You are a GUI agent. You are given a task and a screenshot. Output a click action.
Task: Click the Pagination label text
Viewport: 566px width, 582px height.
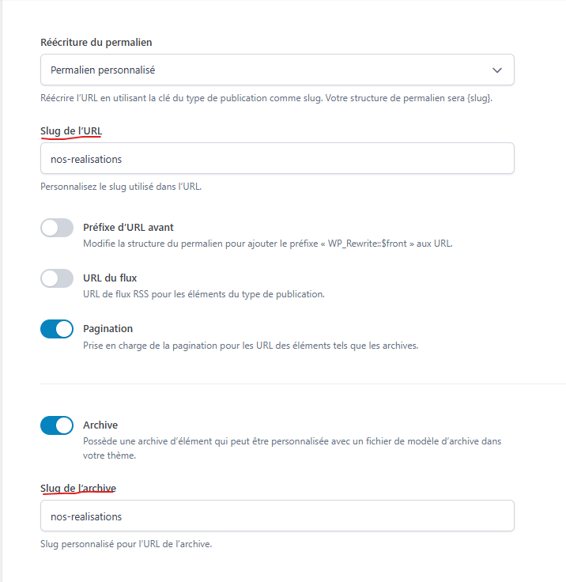tap(108, 329)
